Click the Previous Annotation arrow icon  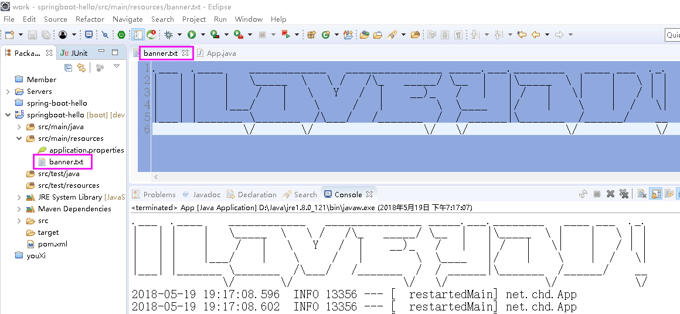[499, 34]
